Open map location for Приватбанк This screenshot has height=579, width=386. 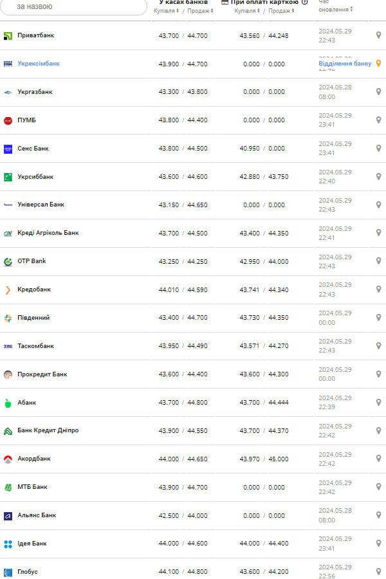pos(378,35)
